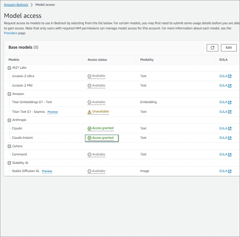Open the Amazon Bedrock breadcrumb link
This screenshot has height=237, width=240.
click(16, 5)
